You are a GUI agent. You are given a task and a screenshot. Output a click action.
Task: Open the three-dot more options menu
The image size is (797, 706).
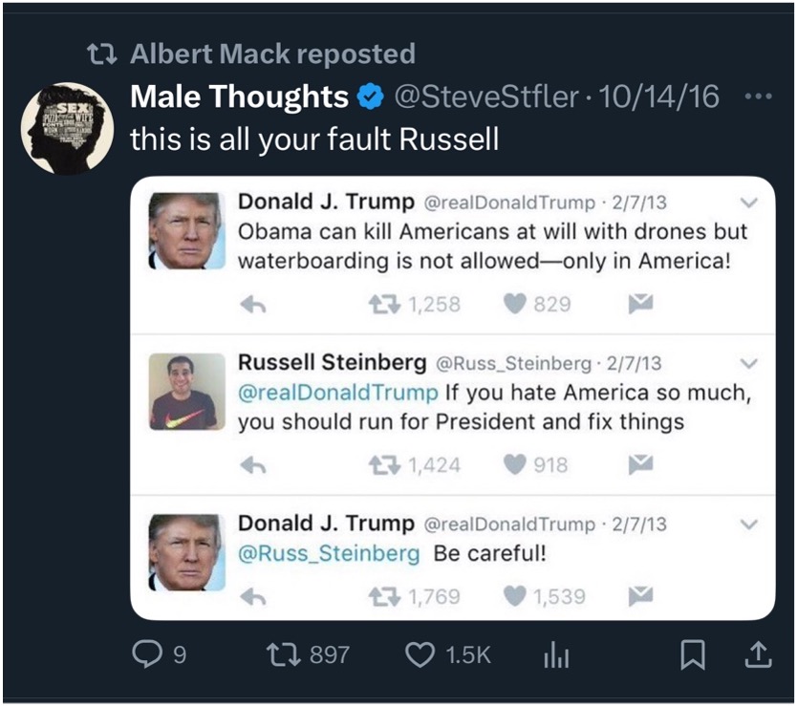pos(756,96)
